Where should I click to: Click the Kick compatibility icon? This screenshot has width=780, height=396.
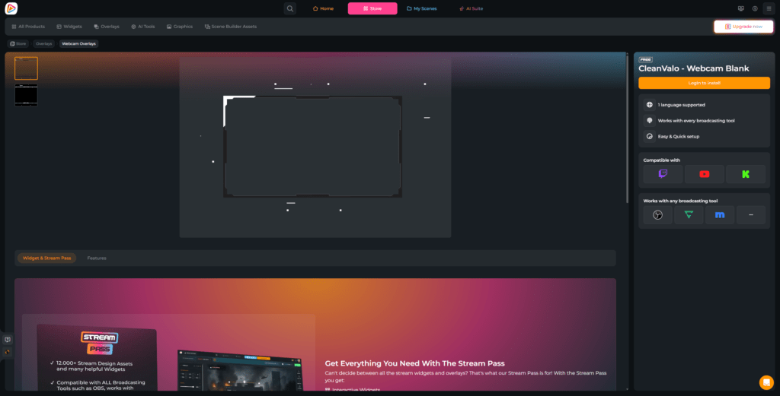[x=745, y=174]
